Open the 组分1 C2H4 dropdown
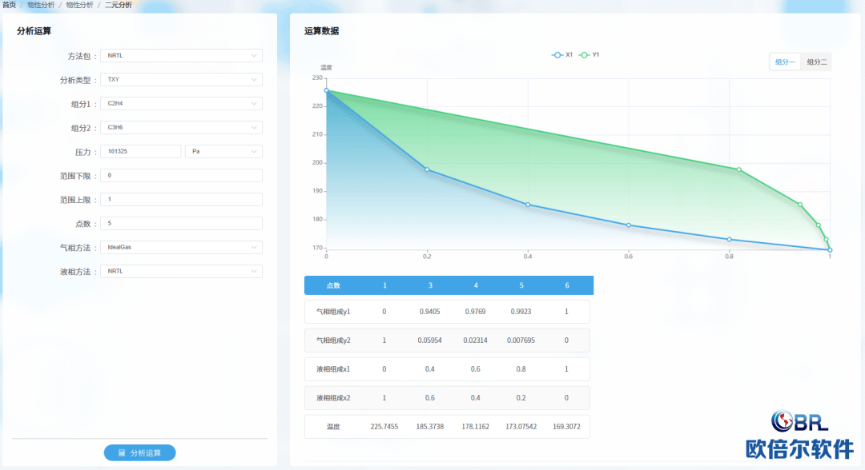Viewport: 865px width, 470px height. click(181, 103)
